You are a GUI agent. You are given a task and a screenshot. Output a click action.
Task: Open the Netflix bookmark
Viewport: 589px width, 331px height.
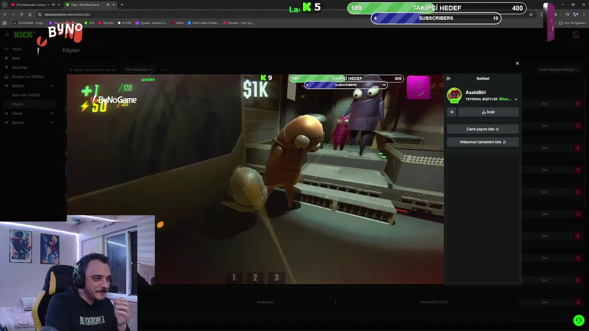pos(177,23)
